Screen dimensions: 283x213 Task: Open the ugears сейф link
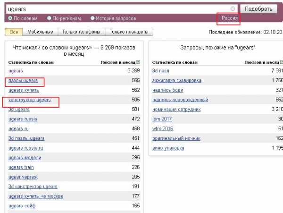[x=22, y=206]
